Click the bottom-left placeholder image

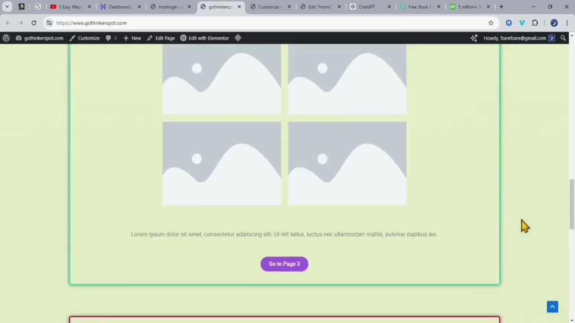[x=221, y=163]
